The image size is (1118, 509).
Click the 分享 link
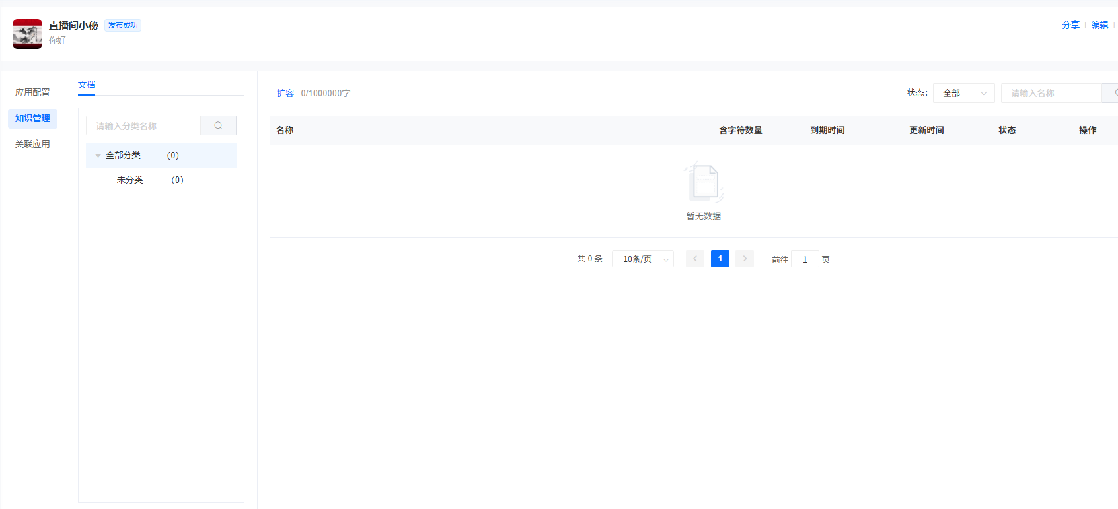pyautogui.click(x=1070, y=25)
